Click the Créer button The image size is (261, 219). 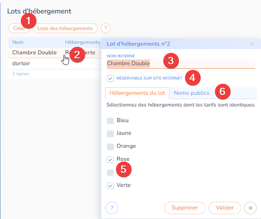coord(19,28)
